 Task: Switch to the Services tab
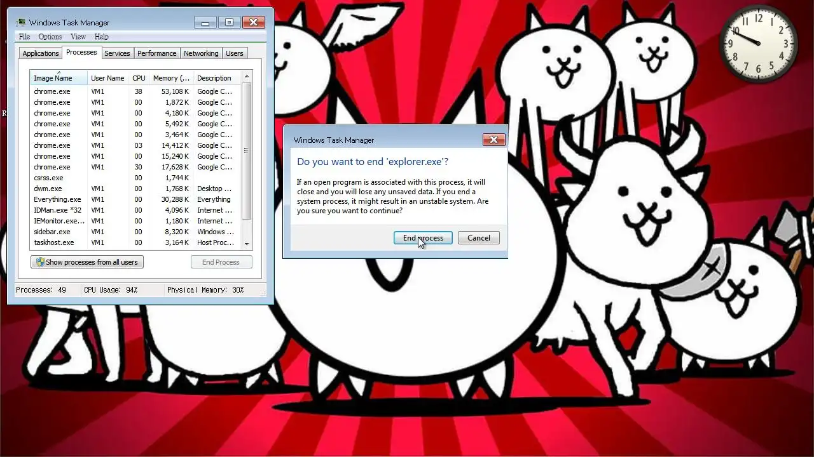click(117, 53)
